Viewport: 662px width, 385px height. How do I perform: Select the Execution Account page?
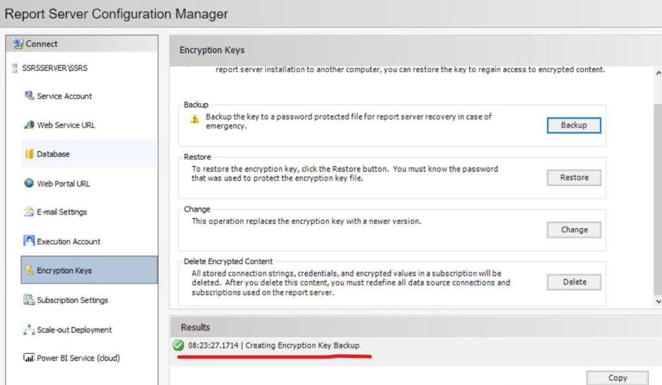(x=69, y=241)
